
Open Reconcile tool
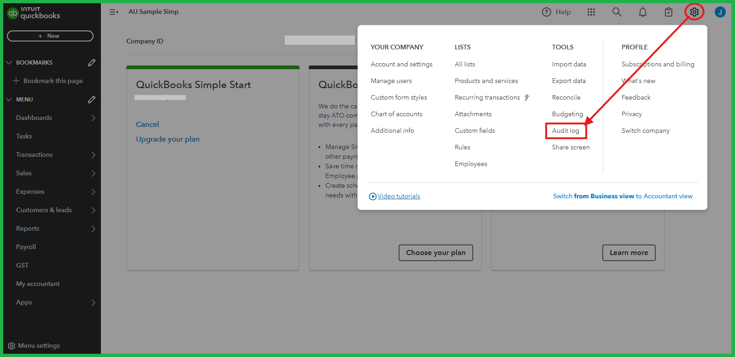[566, 97]
